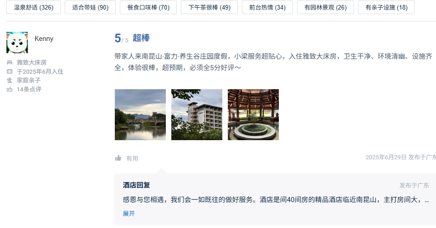
Task: Open the wooden pavilion photo thumbnail
Action: (x=253, y=115)
